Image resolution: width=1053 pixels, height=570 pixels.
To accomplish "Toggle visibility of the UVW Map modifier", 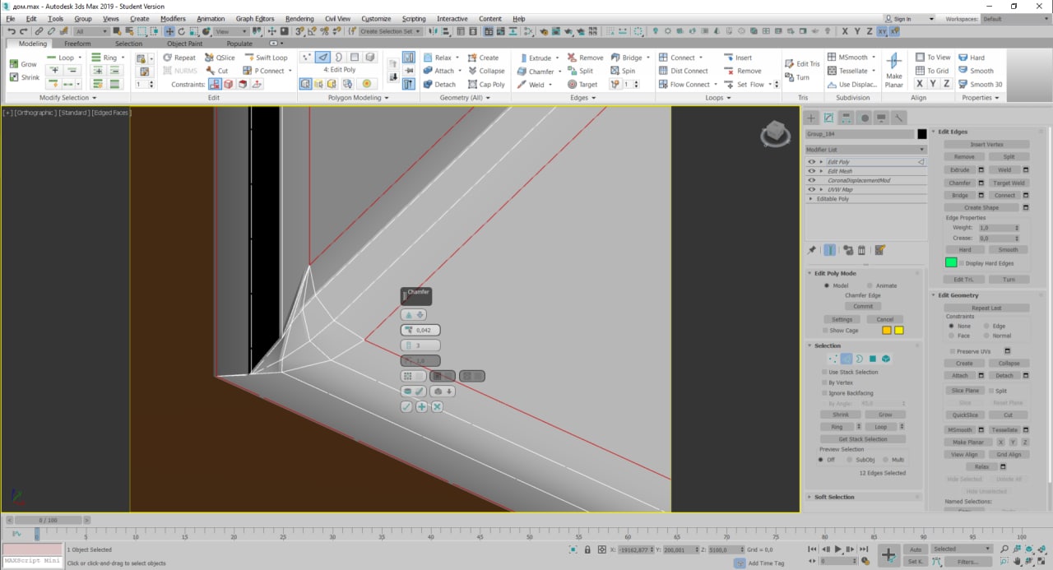I will click(811, 189).
